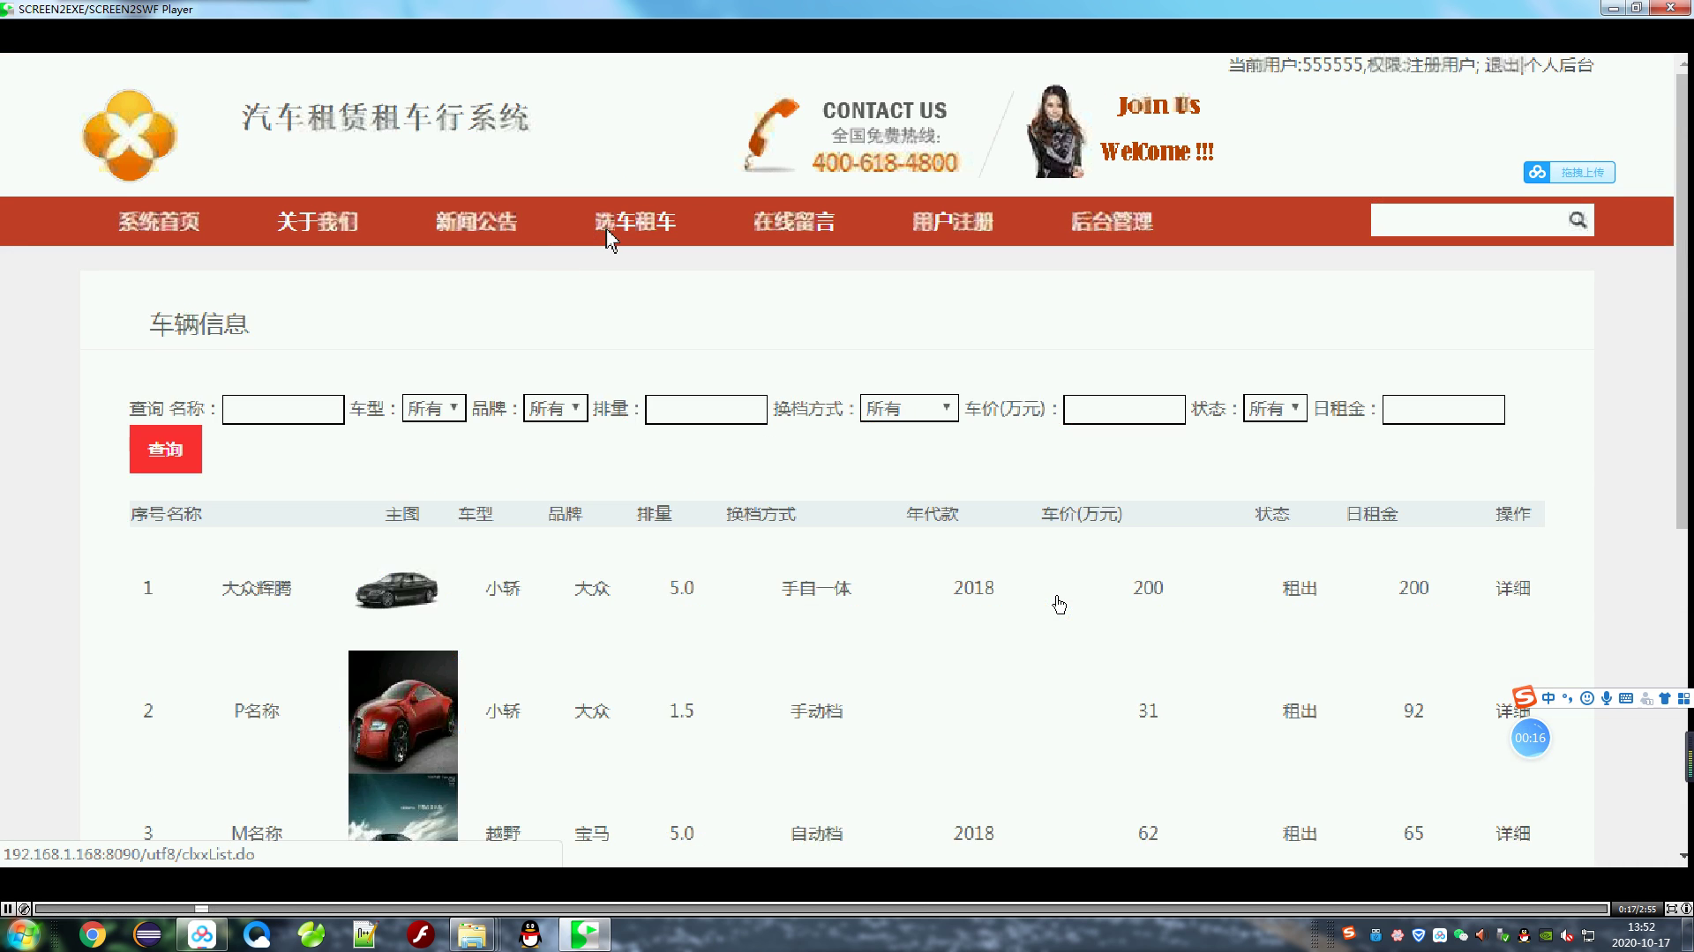Screen dimensions: 1694x952
Task: Toggle player fullscreen mode icon
Action: coord(1671,909)
